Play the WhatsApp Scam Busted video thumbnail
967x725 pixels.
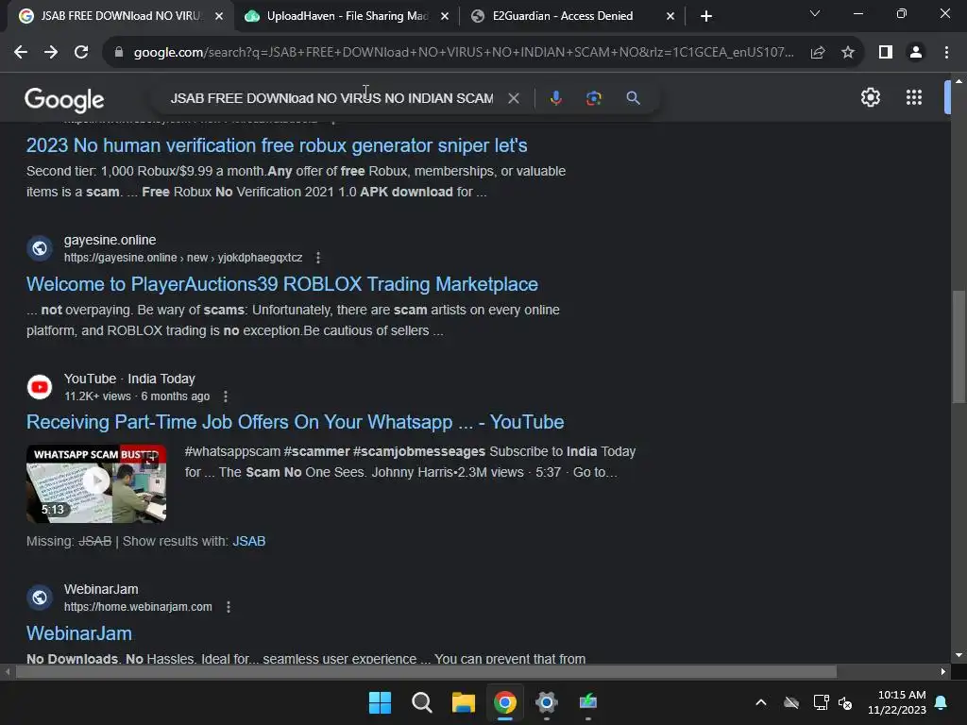click(96, 484)
